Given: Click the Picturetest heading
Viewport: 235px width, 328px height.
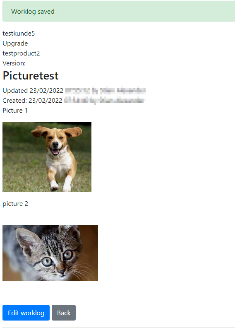Looking at the screenshot, I should pyautogui.click(x=31, y=75).
